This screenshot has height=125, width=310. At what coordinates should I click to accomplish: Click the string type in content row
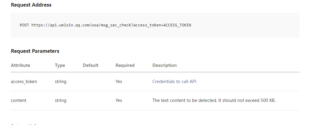[x=60, y=101]
